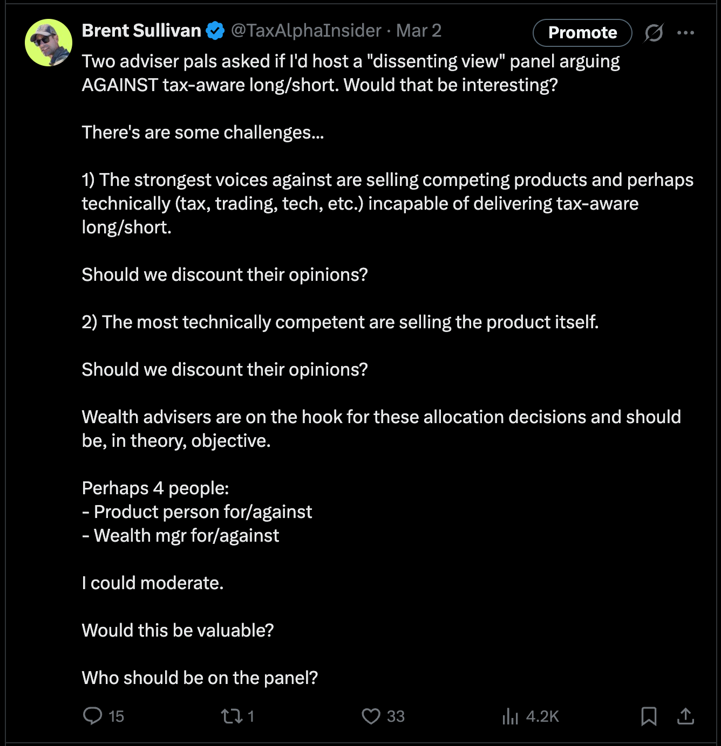This screenshot has height=746, width=721.
Task: Open the repost arrows menu
Action: tap(232, 716)
